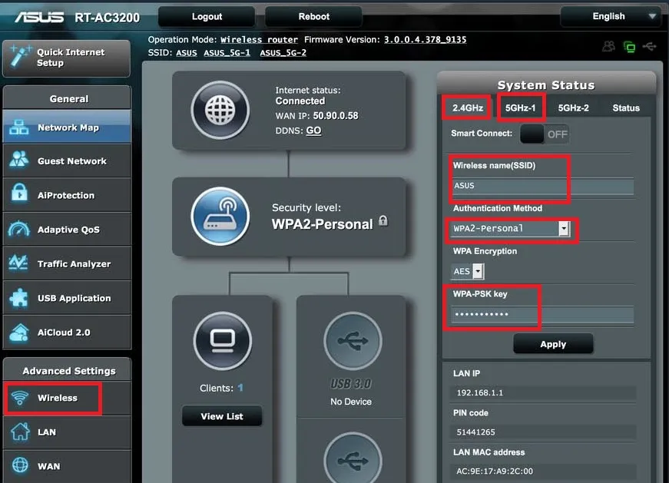
Task: Click the ASUS_5G-1 SSID link
Action: pos(227,53)
